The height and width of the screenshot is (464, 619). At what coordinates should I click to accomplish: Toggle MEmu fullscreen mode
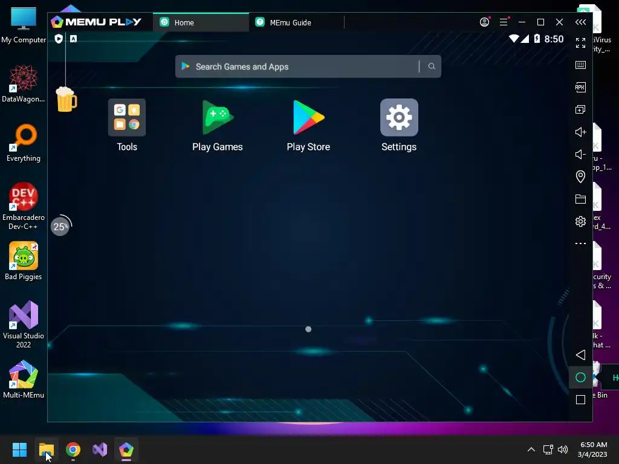tap(580, 43)
